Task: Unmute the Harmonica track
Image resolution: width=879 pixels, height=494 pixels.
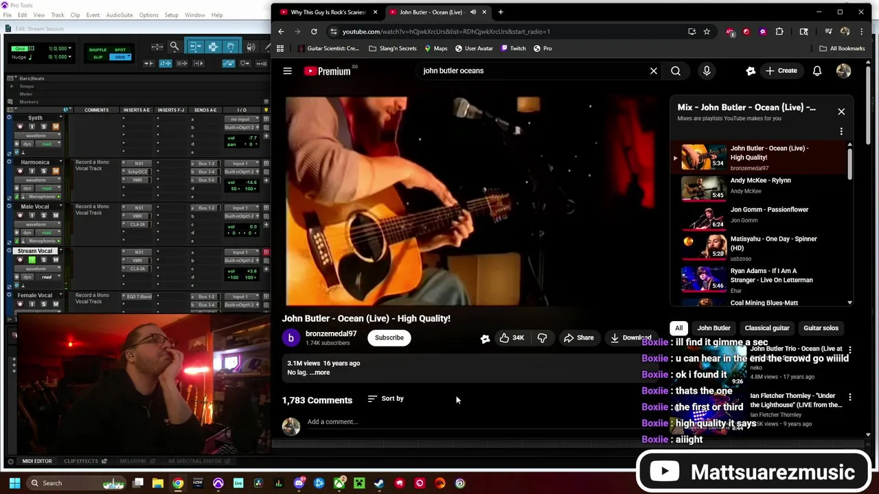Action: 56,171
